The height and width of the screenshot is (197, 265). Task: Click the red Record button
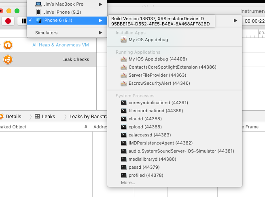click(8, 21)
